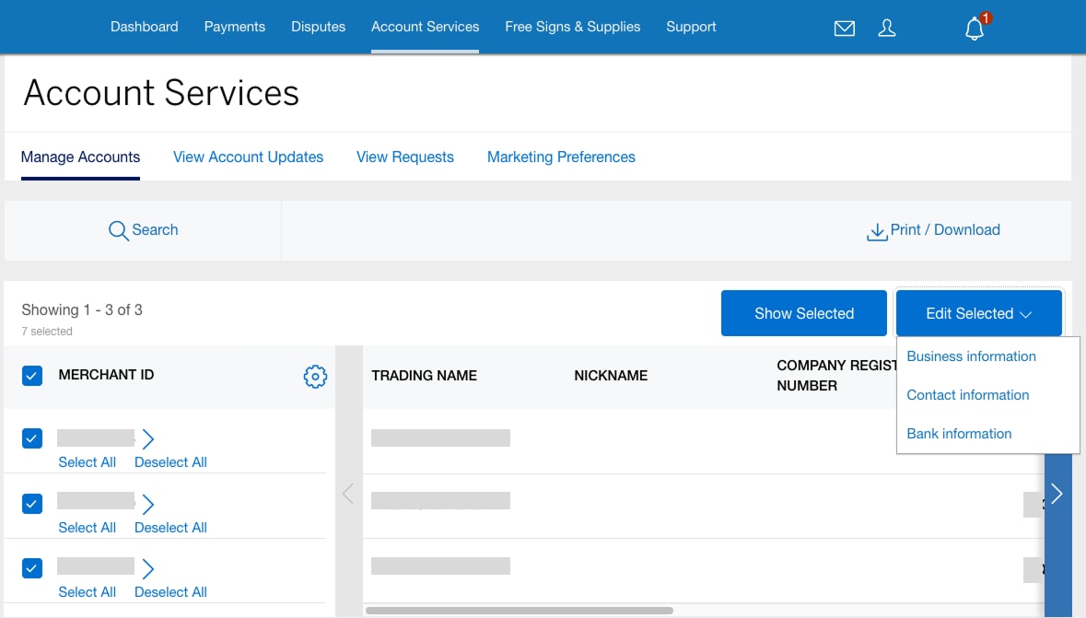
Task: Collapse the Edit Selected dropdown
Action: pyautogui.click(x=978, y=313)
